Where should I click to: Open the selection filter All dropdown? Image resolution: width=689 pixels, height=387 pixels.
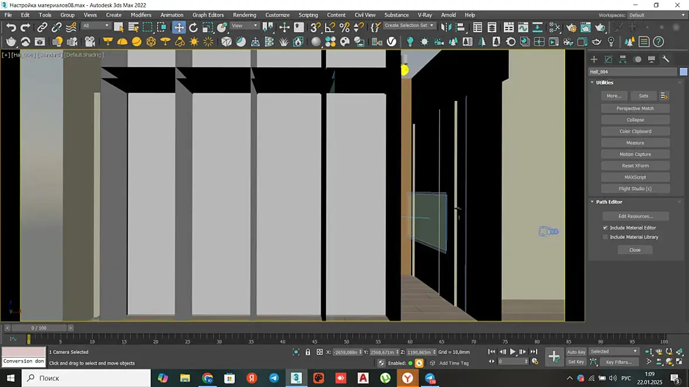pos(96,26)
